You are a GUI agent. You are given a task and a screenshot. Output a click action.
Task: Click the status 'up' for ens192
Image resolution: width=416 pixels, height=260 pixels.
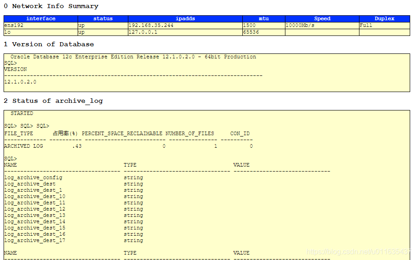(x=81, y=26)
